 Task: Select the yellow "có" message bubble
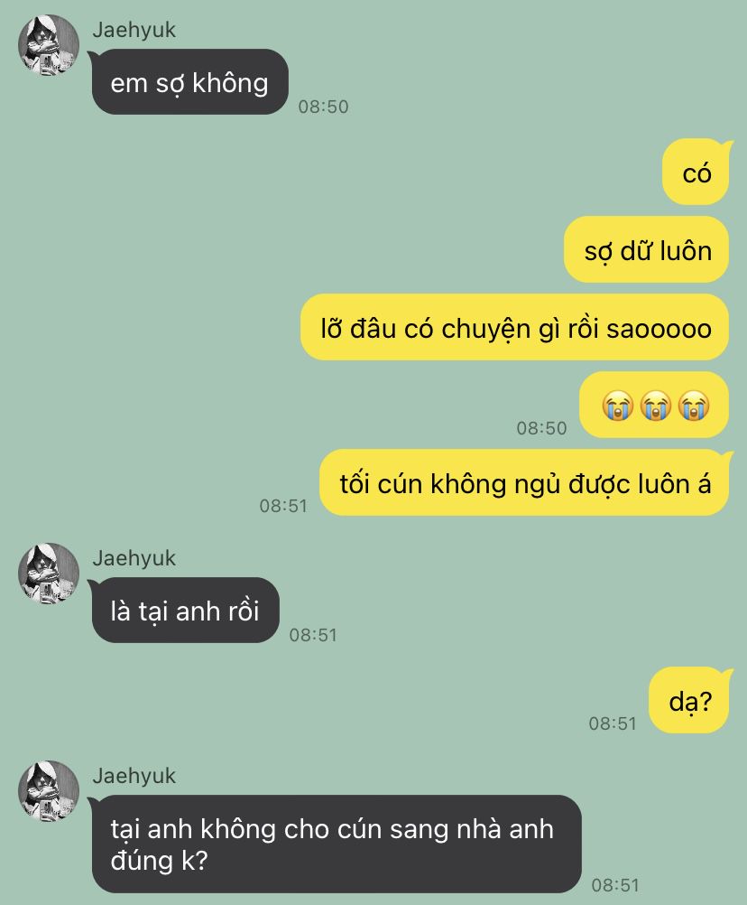696,172
